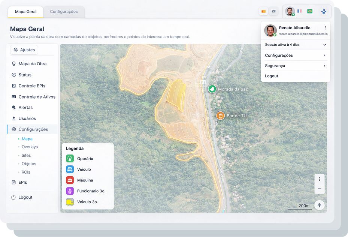This screenshot has height=237, width=348.
Task: Click the orange icon button in top bar
Action: (x=263, y=11)
